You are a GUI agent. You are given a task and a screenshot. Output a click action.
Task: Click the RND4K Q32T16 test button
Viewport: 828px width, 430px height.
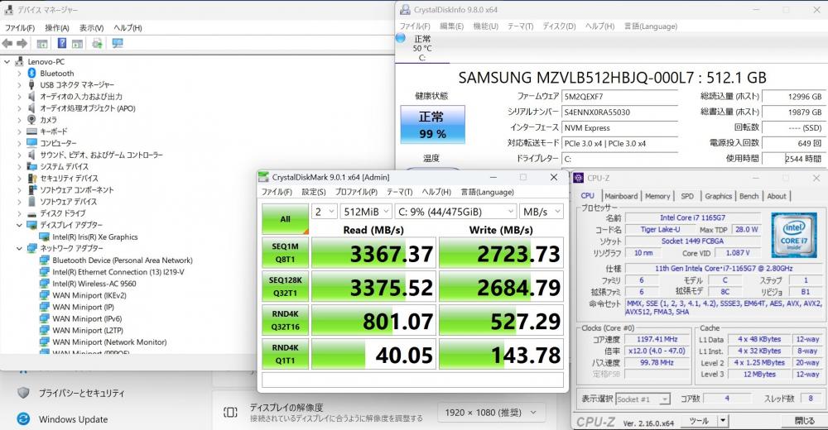tap(285, 320)
